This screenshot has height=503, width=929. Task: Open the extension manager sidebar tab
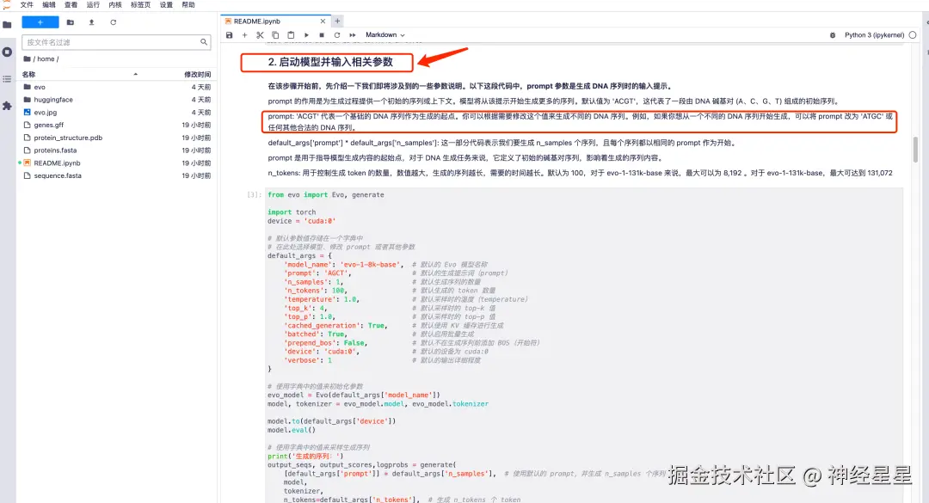pyautogui.click(x=7, y=106)
